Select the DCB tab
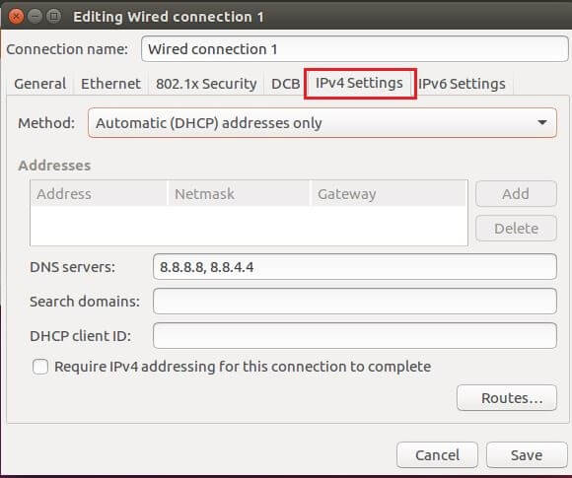The height and width of the screenshot is (478, 572). 285,84
